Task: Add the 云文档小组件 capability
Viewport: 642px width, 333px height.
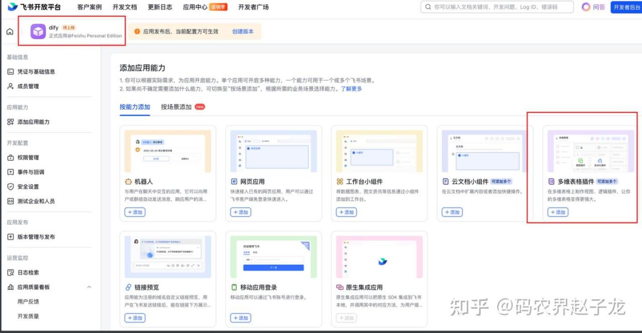Action: click(452, 212)
